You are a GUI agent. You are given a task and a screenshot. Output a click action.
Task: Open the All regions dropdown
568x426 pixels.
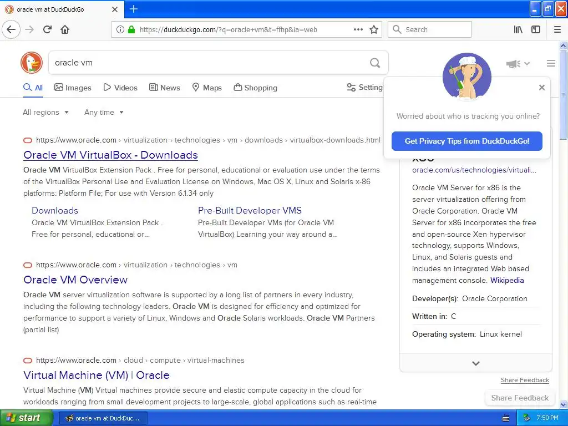(45, 112)
